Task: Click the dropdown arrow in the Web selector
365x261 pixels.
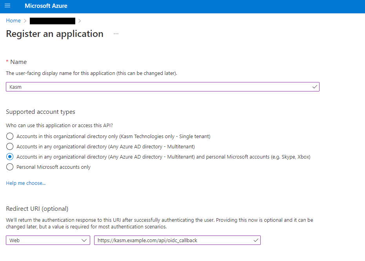Action: coord(84,240)
